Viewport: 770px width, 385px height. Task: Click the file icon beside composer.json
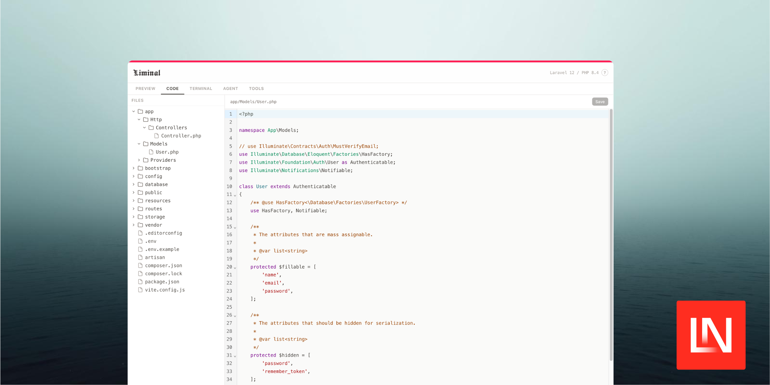tap(140, 265)
